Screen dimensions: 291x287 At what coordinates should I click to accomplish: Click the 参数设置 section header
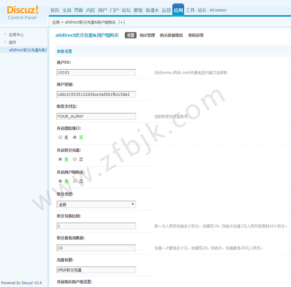64,51
